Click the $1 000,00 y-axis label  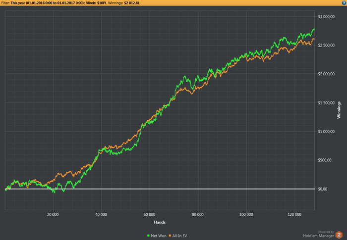click(x=326, y=132)
